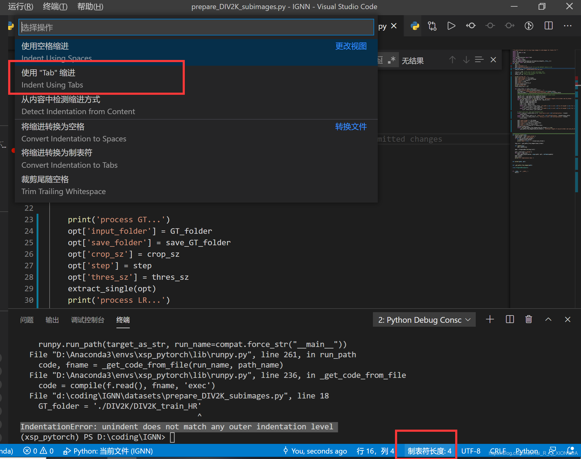Click code line print('process GT...')
Screen dimensions: 581x459
click(119, 219)
